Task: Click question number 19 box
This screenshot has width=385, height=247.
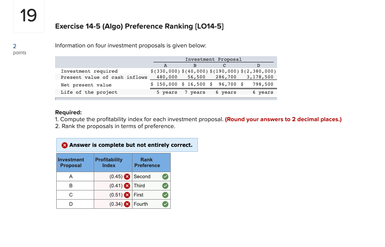Action: (28, 16)
